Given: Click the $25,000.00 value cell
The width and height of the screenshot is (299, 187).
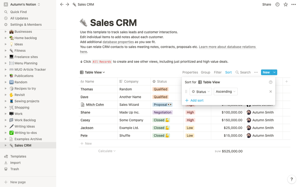Looking at the screenshot, I should (x=228, y=128).
